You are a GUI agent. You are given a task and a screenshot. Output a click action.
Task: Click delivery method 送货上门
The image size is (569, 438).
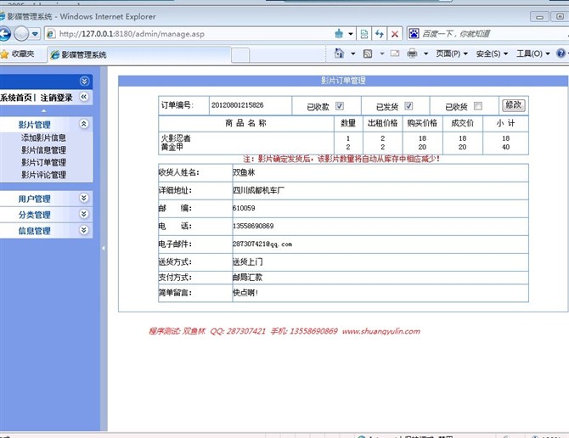(247, 261)
